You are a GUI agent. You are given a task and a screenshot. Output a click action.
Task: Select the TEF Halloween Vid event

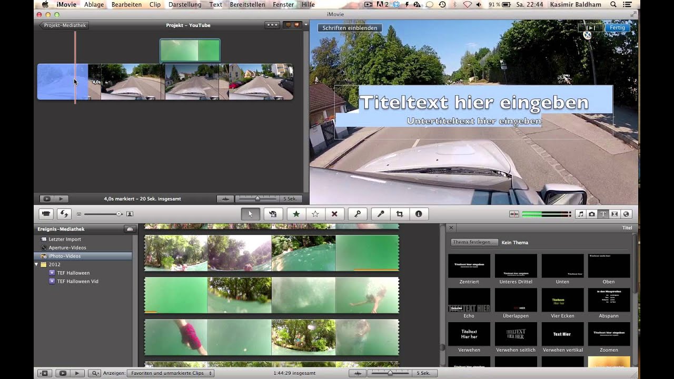[x=77, y=281]
